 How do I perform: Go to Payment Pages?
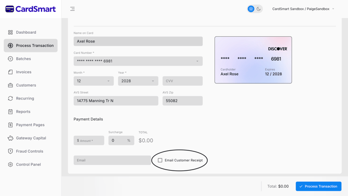(31, 125)
